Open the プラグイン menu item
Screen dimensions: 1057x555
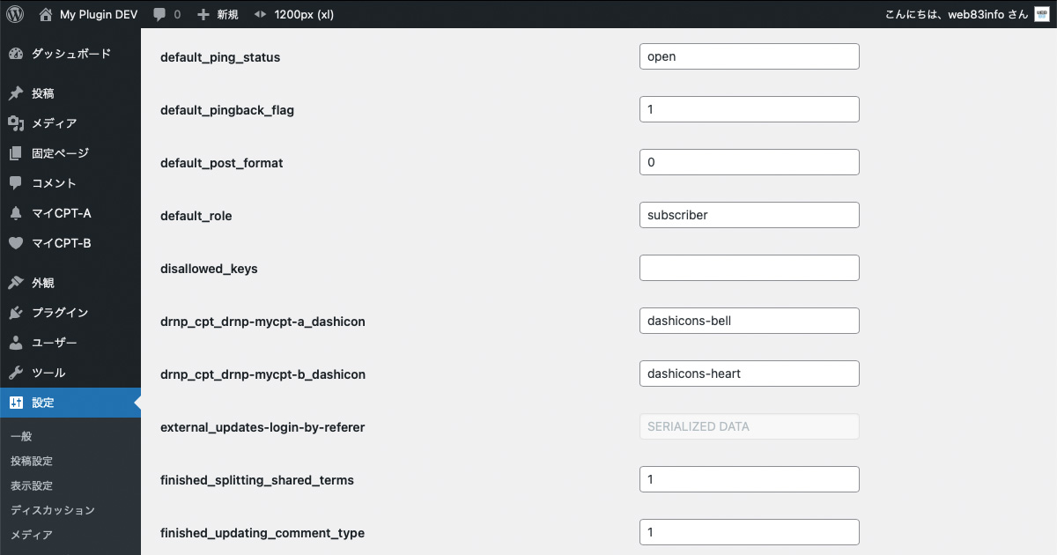tap(70, 313)
